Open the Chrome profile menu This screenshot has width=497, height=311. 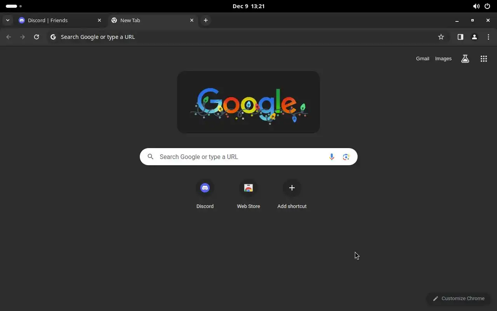click(474, 37)
